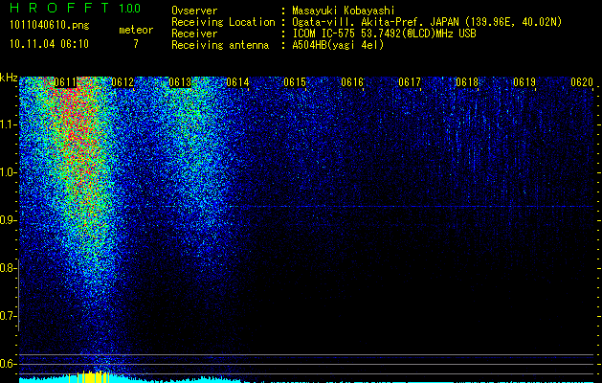Viewport: 602px width, 383px height.
Task: Click the 0618 time marker
Action: [x=467, y=82]
